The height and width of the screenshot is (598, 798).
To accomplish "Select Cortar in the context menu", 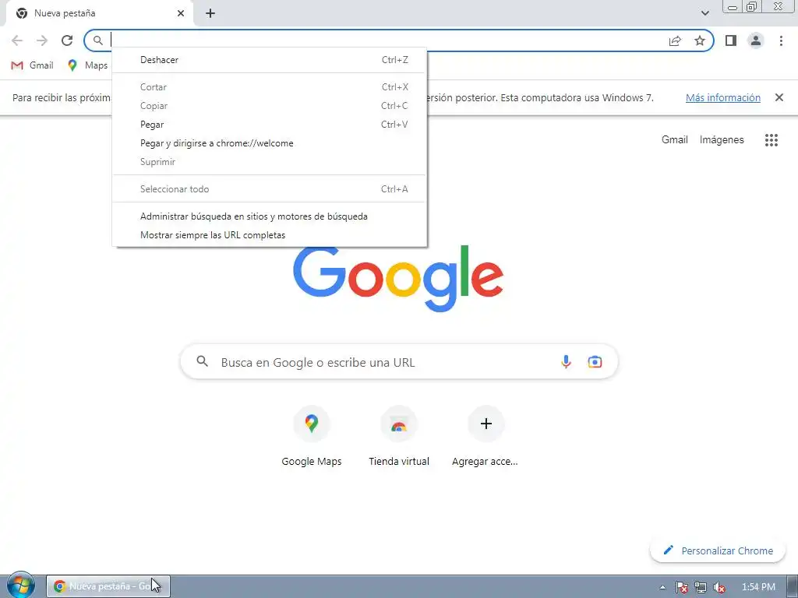I will (269, 87).
